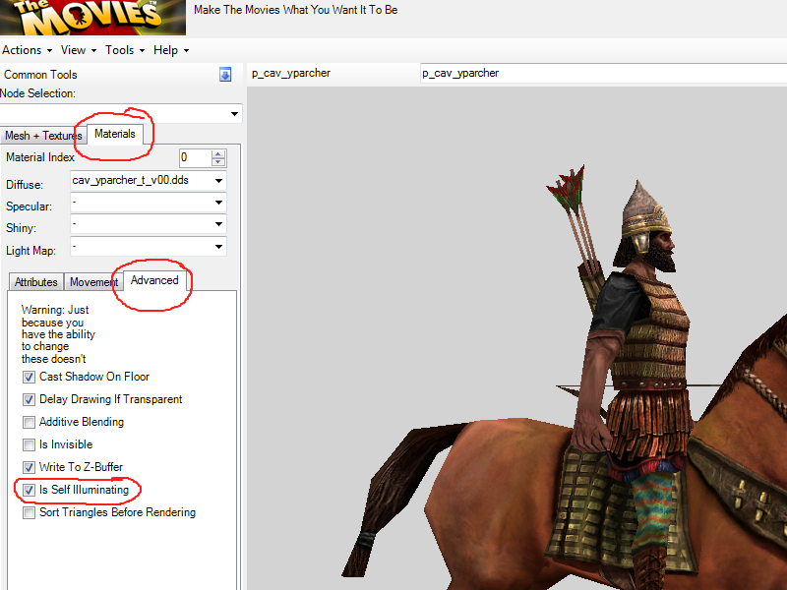Open the Actions menu

coord(28,50)
